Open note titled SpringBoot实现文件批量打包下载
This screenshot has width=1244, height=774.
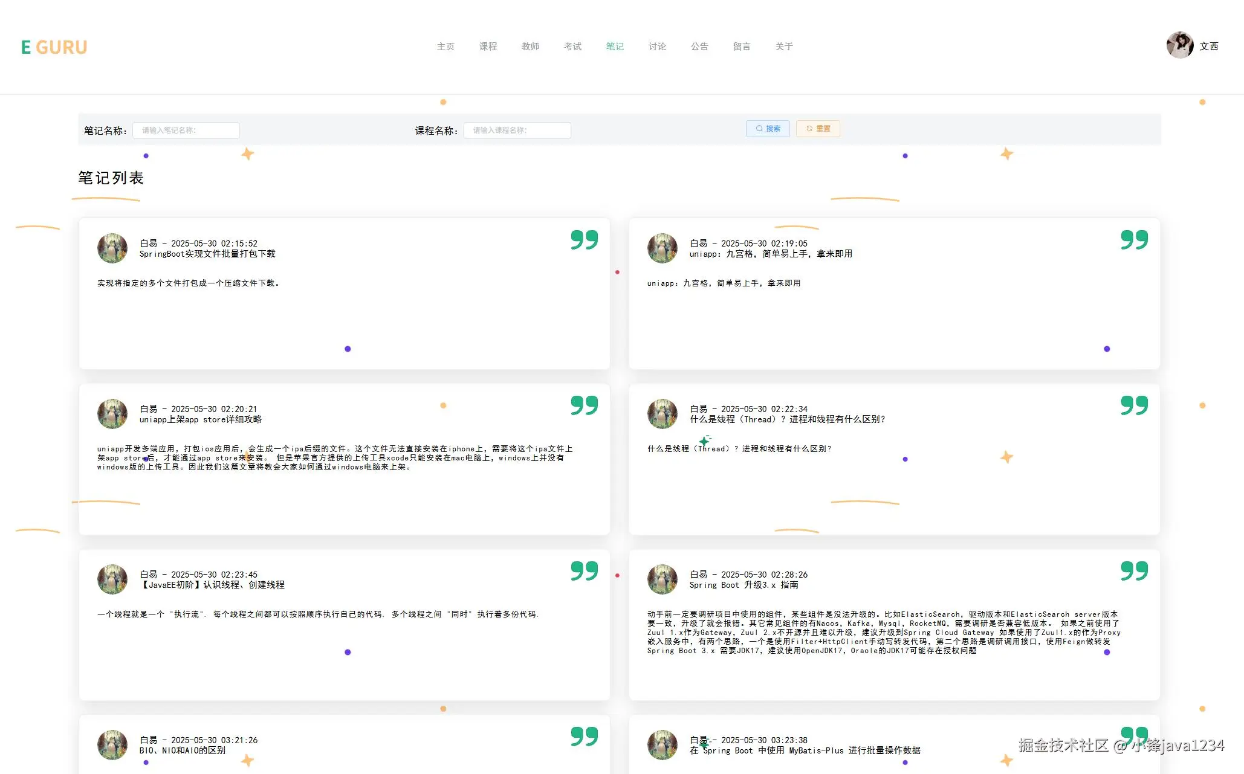207,254
